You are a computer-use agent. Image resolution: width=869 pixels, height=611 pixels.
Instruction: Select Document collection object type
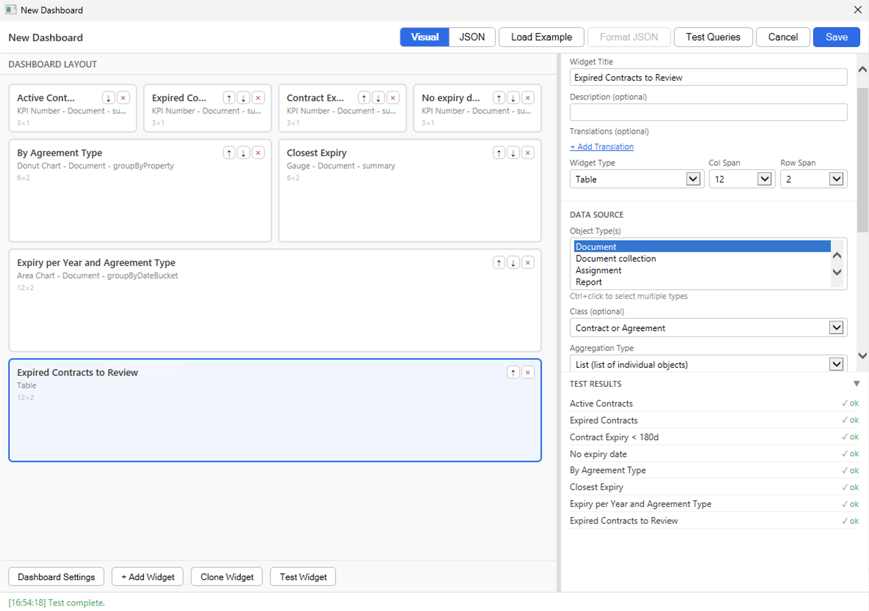point(702,259)
